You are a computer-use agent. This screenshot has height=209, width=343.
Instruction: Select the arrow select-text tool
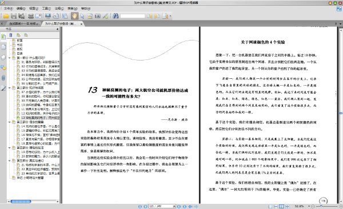point(82,16)
